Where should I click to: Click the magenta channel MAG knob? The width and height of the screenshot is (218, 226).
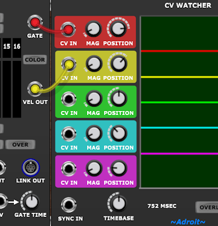94,168
